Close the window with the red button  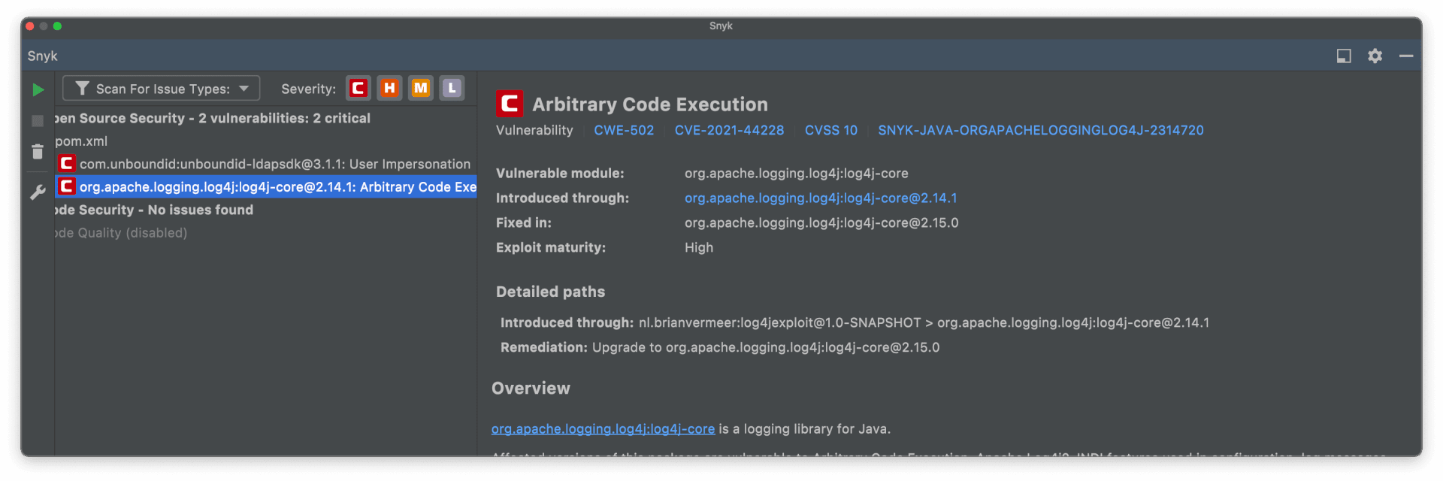(29, 26)
